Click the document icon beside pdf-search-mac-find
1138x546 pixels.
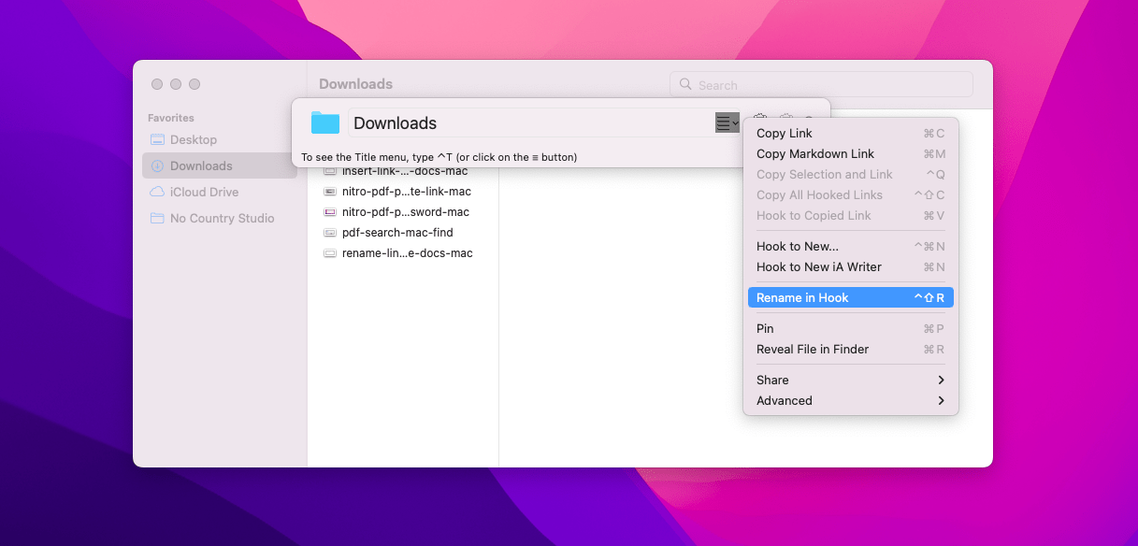(x=330, y=232)
